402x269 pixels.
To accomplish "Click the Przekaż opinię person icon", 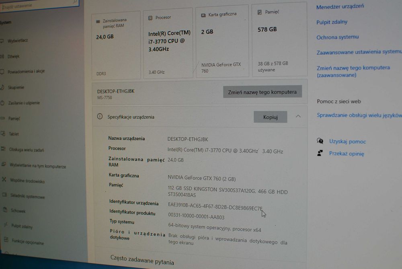I will click(x=320, y=153).
